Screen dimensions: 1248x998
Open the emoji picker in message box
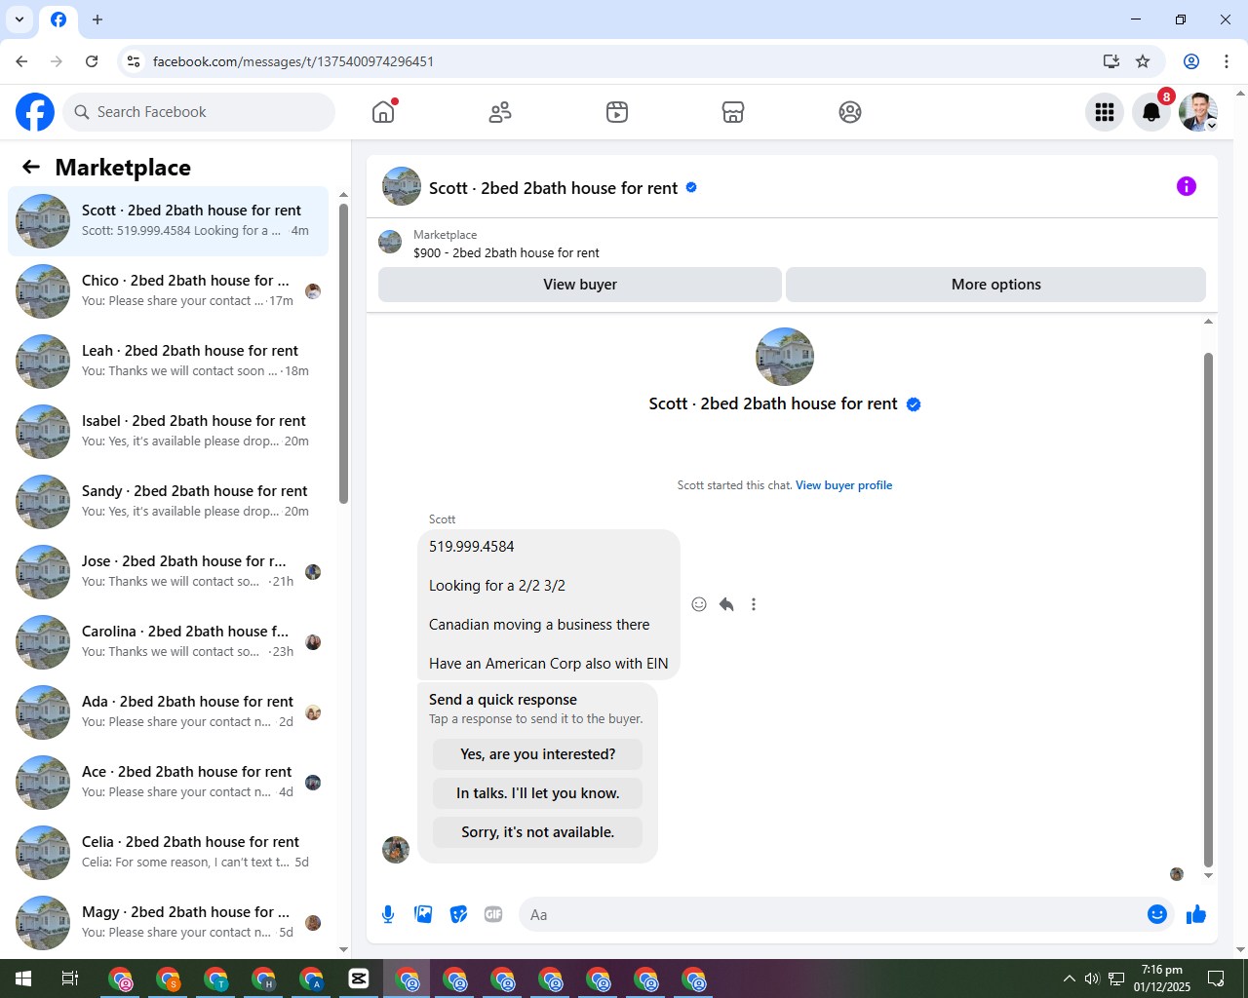tap(1157, 914)
